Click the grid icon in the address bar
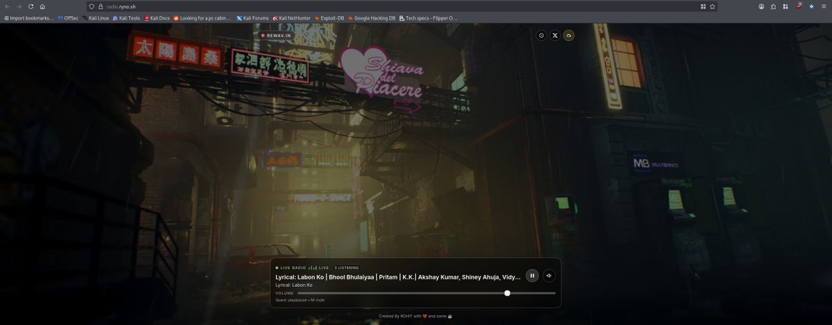Screen dimensions: 832x325 pyautogui.click(x=703, y=6)
